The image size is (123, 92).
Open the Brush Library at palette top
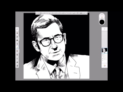[17, 29]
